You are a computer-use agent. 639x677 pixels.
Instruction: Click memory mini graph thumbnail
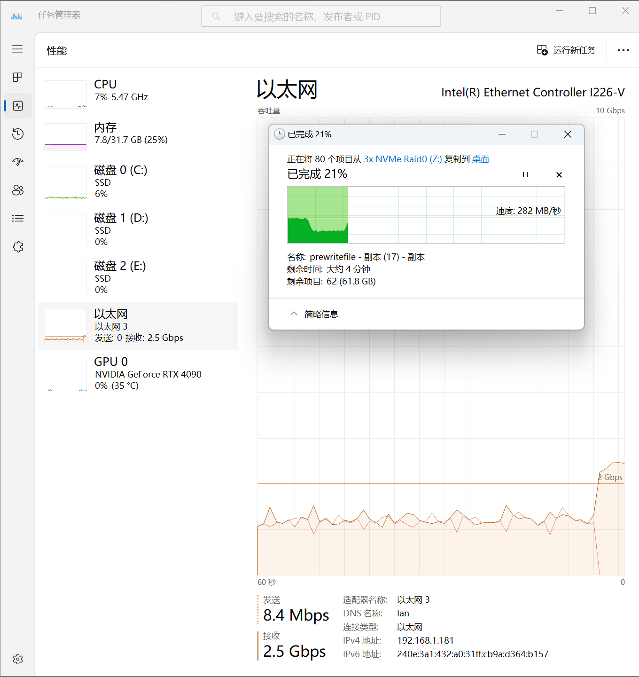point(66,137)
